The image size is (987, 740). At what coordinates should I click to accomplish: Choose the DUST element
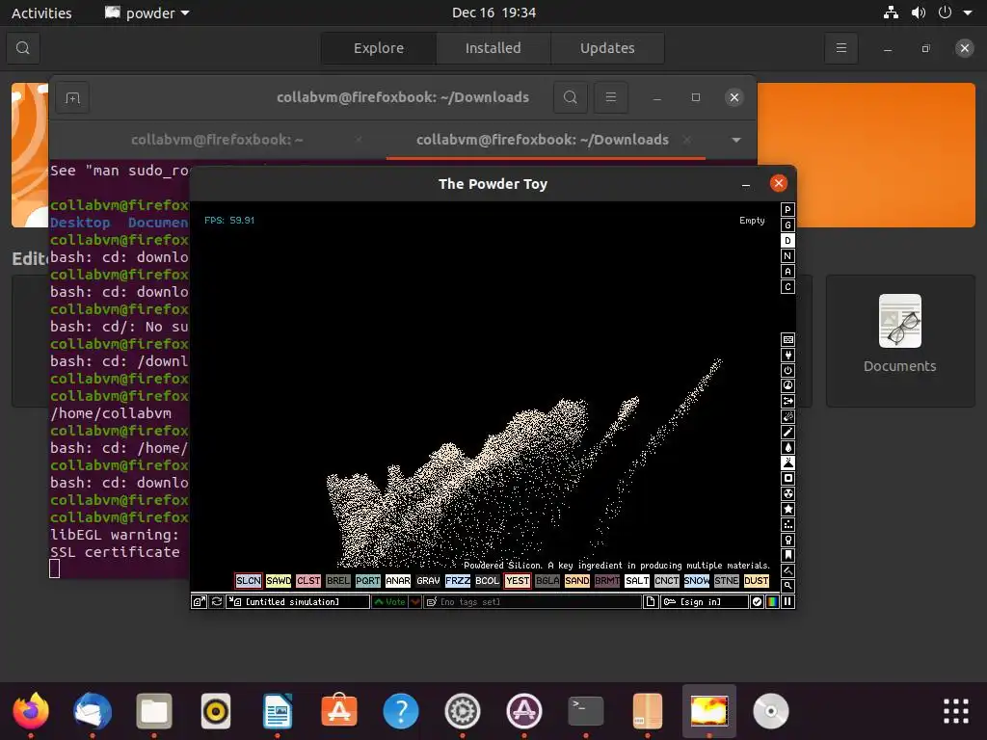pyautogui.click(x=757, y=581)
